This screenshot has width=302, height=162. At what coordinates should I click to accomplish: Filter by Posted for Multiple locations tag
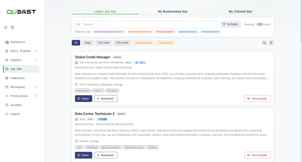click(x=109, y=32)
